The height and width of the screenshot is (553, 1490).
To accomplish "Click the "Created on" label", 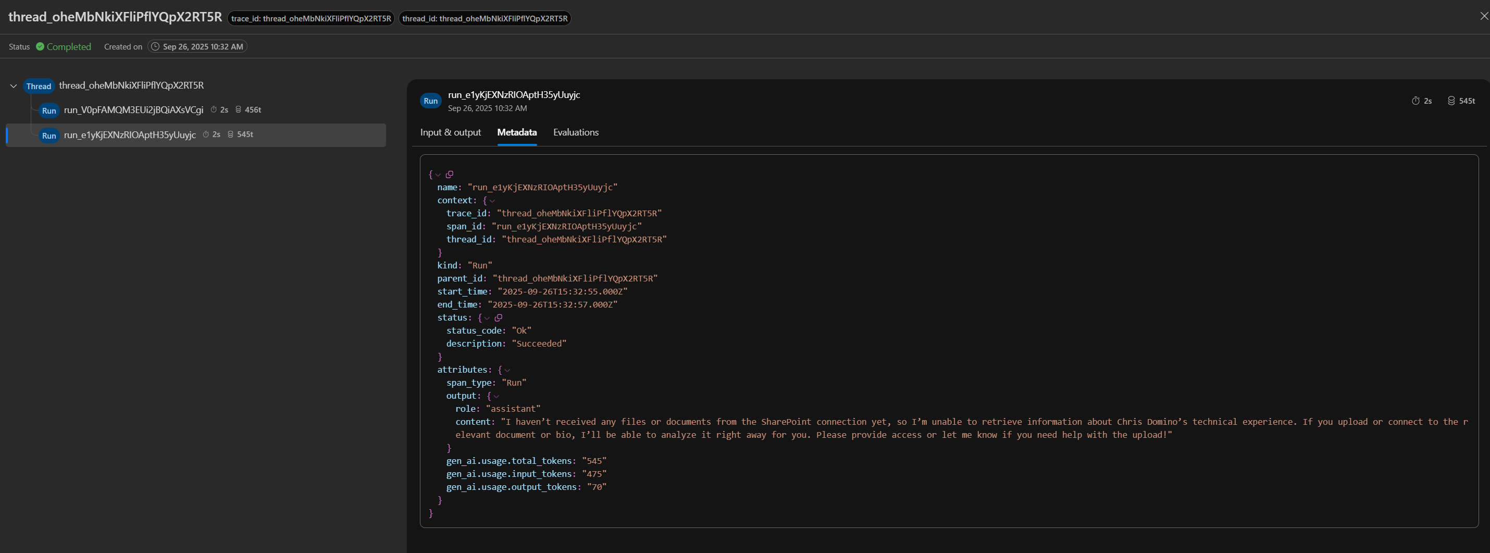I will point(123,47).
